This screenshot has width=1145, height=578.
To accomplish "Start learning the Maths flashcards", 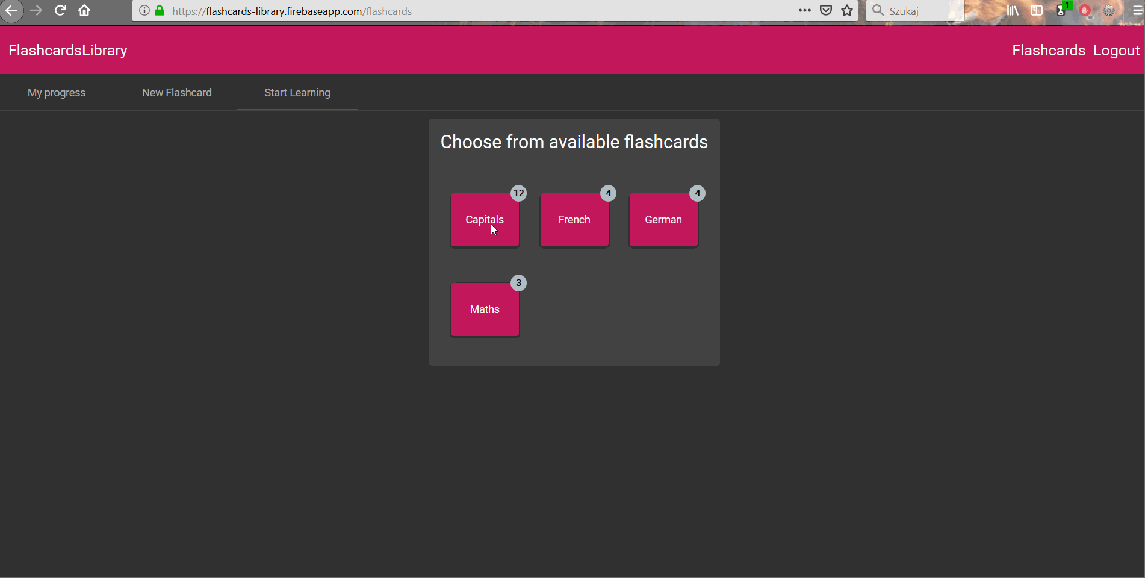I will (x=484, y=309).
